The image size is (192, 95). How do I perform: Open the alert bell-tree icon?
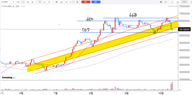(x=77, y=2)
